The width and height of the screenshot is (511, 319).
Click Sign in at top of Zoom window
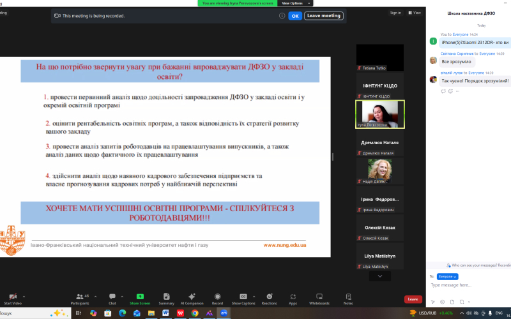coord(395,13)
